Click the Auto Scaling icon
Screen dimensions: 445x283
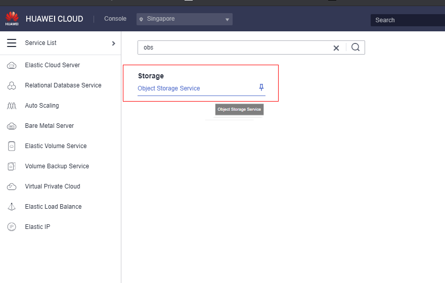(x=12, y=106)
